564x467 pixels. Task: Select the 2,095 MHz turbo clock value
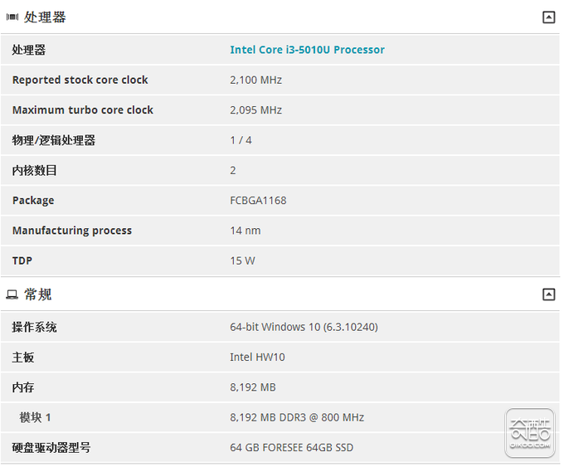255,110
